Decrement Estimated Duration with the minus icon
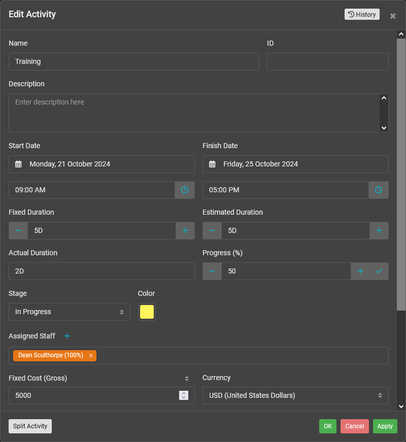 (x=212, y=230)
